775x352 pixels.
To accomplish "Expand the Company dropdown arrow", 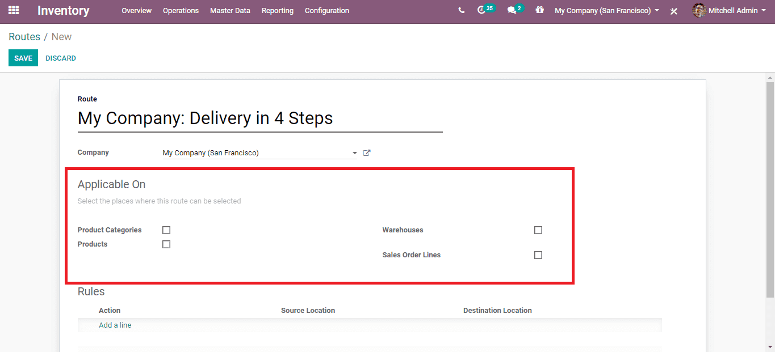I will tap(354, 153).
